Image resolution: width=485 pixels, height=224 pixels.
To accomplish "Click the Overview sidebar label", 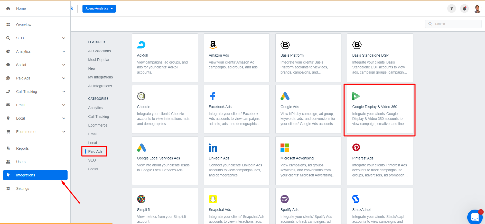I will point(24,25).
